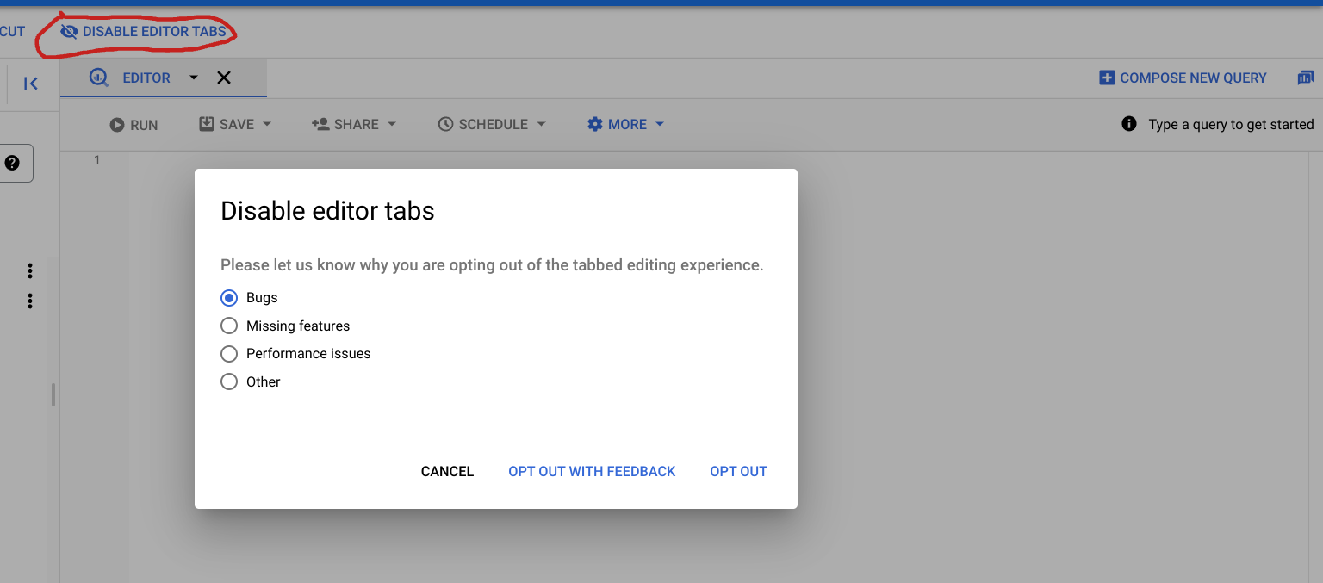Open the Editor tab dropdown arrow
Screen dimensions: 1323x583
[194, 78]
